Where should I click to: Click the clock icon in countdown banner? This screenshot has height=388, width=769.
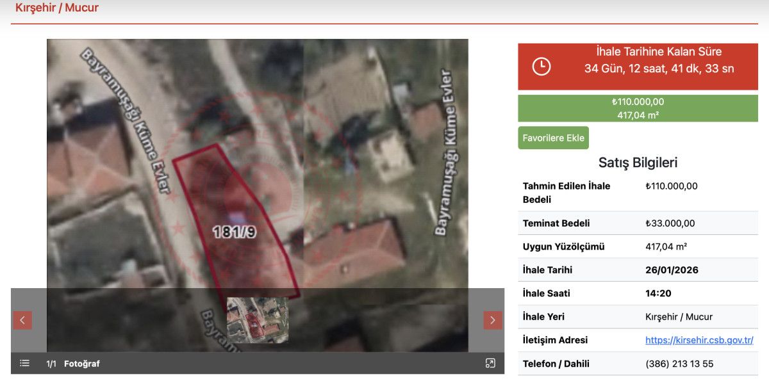point(542,67)
